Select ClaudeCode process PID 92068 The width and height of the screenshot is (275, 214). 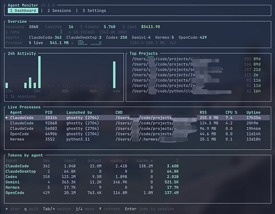[x=138, y=123]
